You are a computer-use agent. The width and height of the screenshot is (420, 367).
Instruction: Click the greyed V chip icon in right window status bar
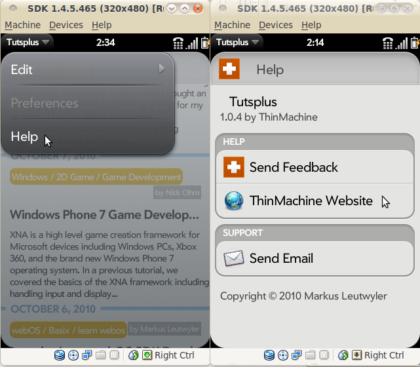324,355
